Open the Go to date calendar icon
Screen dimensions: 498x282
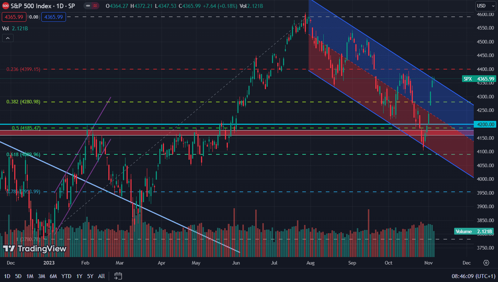tap(118, 276)
